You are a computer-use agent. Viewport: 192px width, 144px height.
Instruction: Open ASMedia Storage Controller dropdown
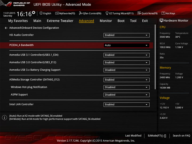tap(126, 80)
